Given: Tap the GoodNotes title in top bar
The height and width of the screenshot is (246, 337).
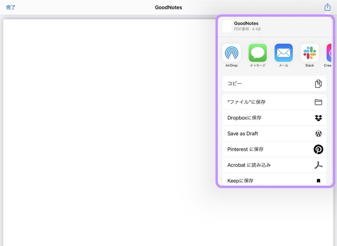Looking at the screenshot, I should tap(168, 8).
